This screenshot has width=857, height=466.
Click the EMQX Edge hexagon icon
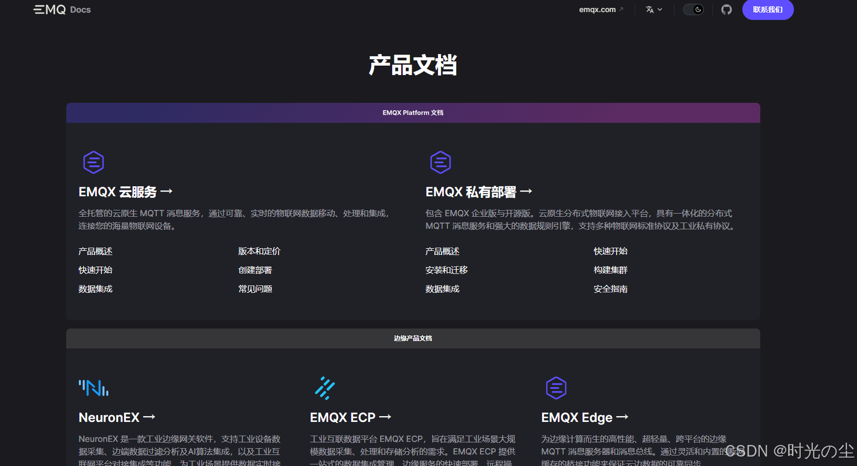coord(556,388)
